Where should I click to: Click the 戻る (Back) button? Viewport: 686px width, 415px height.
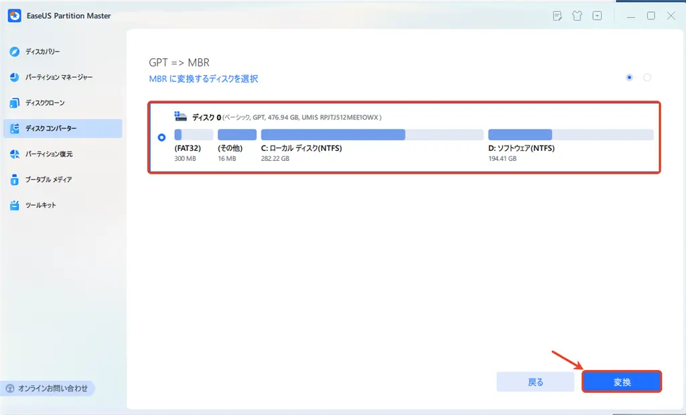pos(535,381)
